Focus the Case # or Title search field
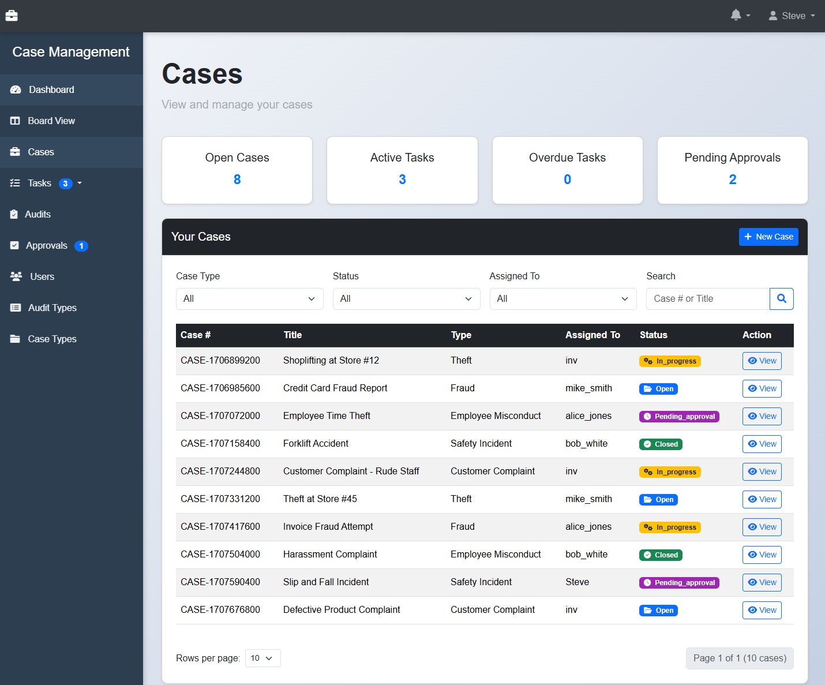Image resolution: width=825 pixels, height=685 pixels. 707,299
